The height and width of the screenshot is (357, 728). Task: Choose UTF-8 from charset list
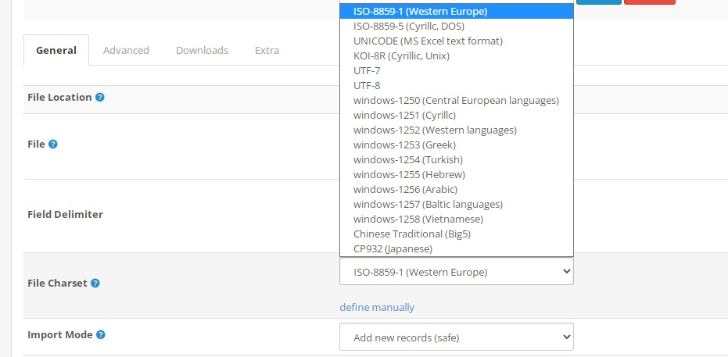tap(367, 85)
